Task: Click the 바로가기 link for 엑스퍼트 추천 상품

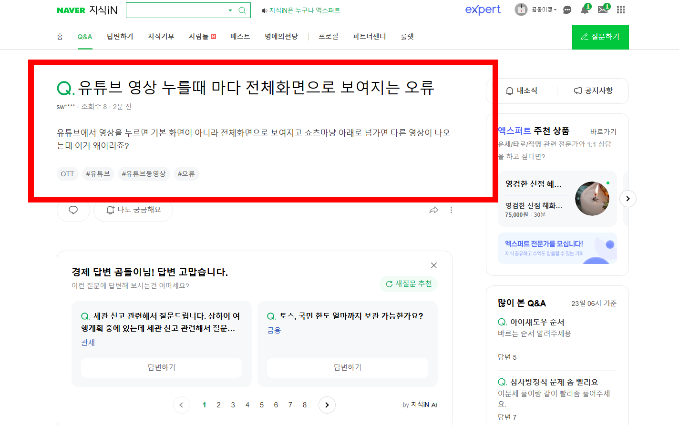Action: (x=603, y=132)
